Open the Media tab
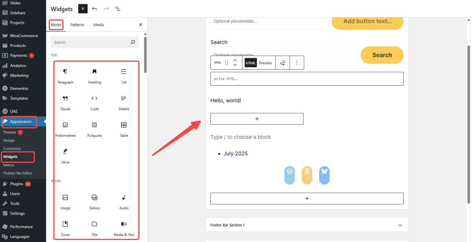 point(98,25)
